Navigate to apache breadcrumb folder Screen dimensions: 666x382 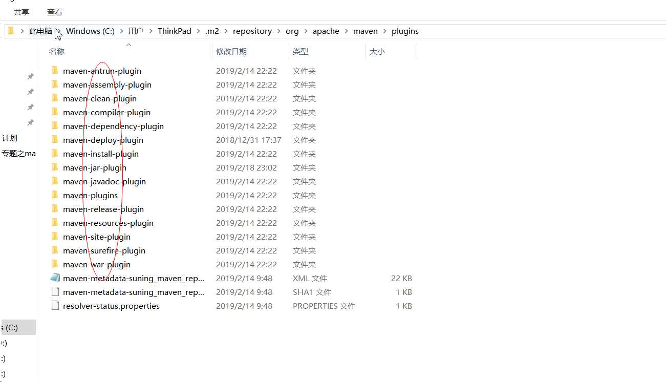[326, 31]
